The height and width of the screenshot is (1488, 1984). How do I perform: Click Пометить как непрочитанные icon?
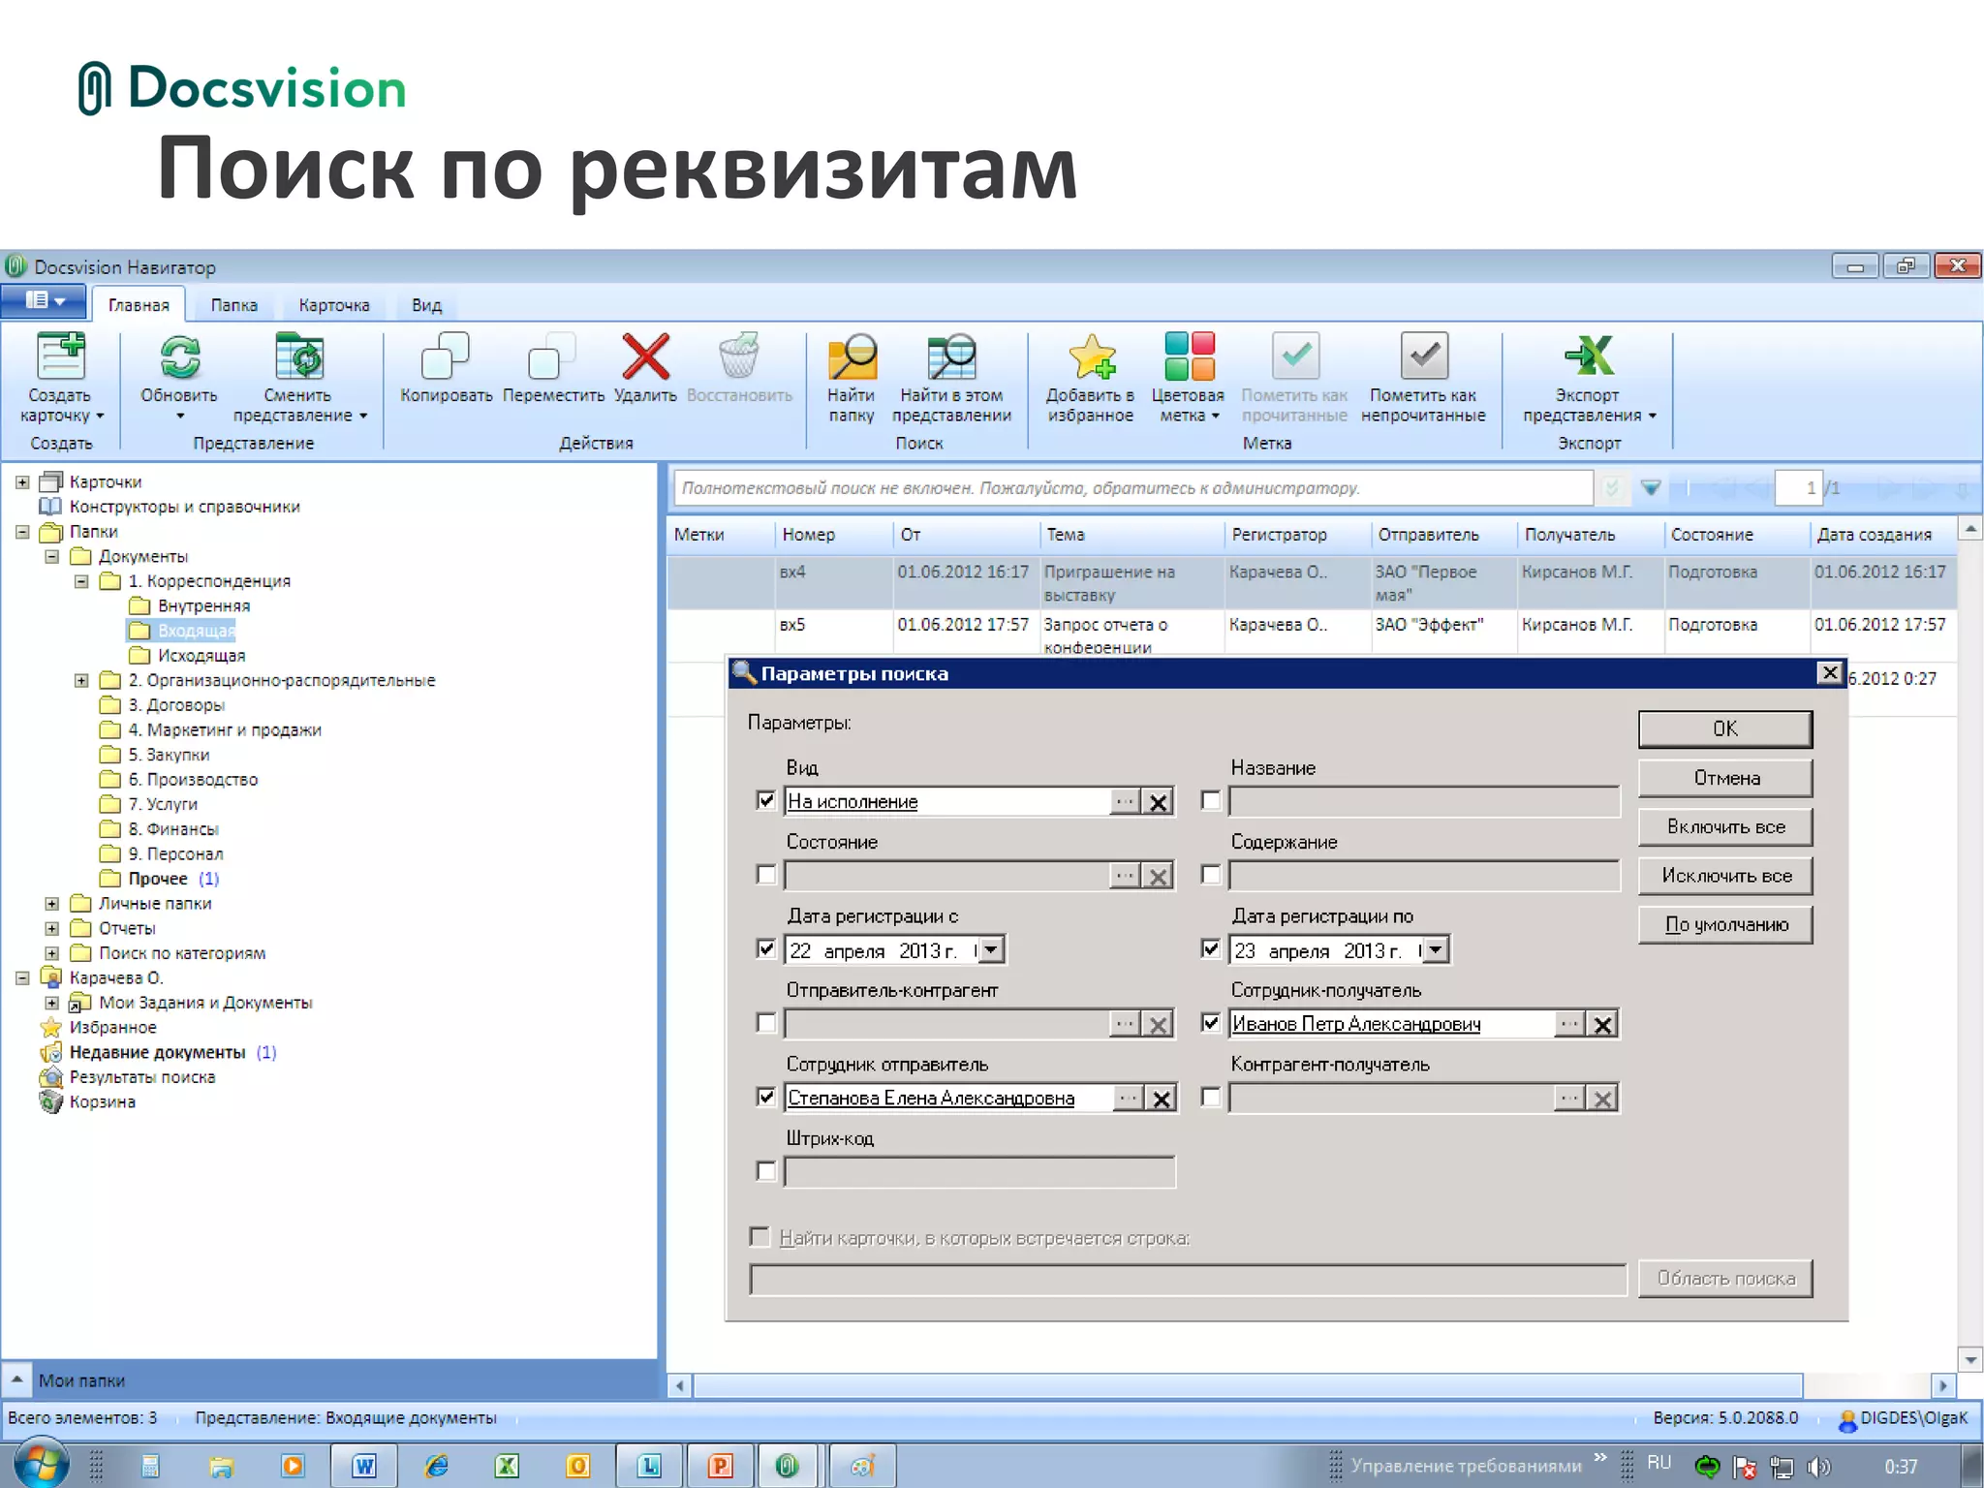click(x=1424, y=356)
